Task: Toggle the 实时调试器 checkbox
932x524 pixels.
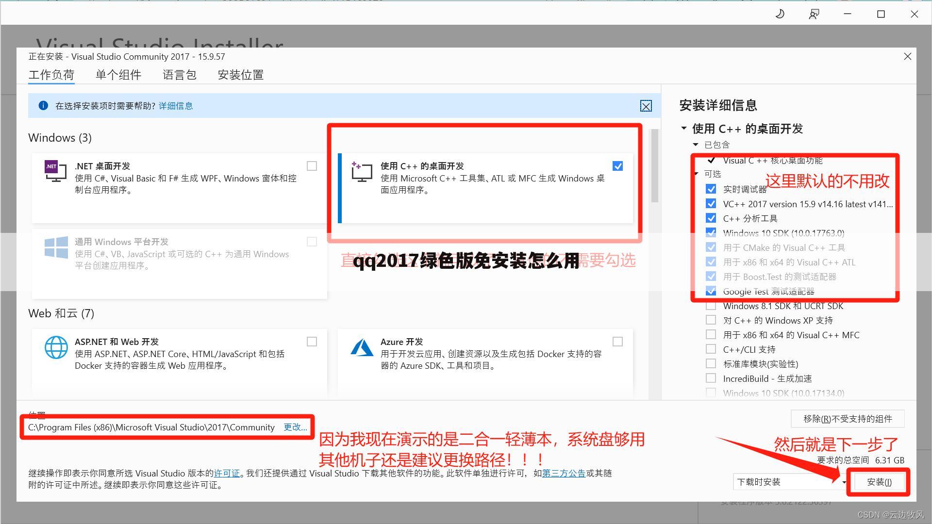Action: (x=711, y=189)
